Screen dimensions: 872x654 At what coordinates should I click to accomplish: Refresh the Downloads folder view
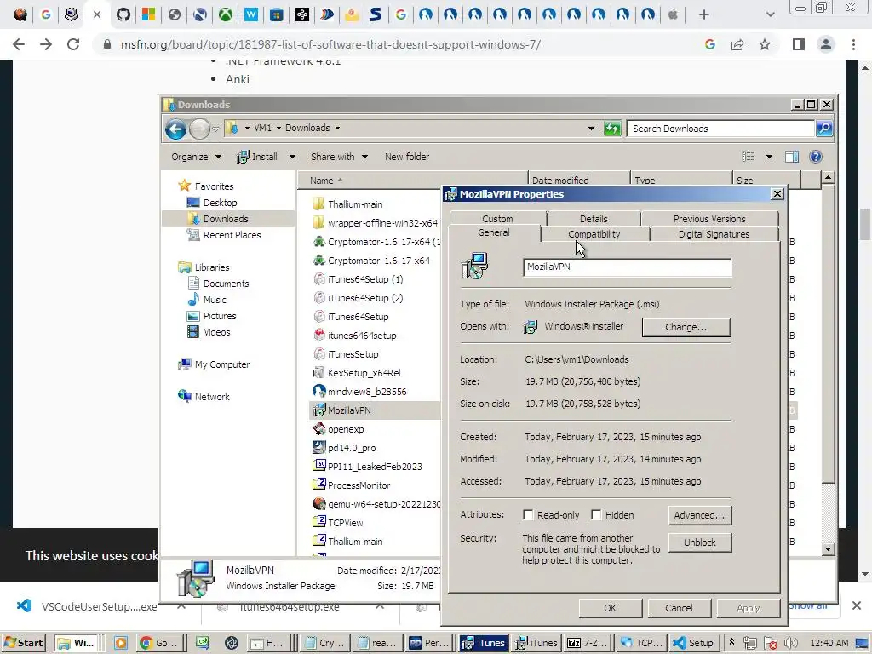pyautogui.click(x=611, y=129)
